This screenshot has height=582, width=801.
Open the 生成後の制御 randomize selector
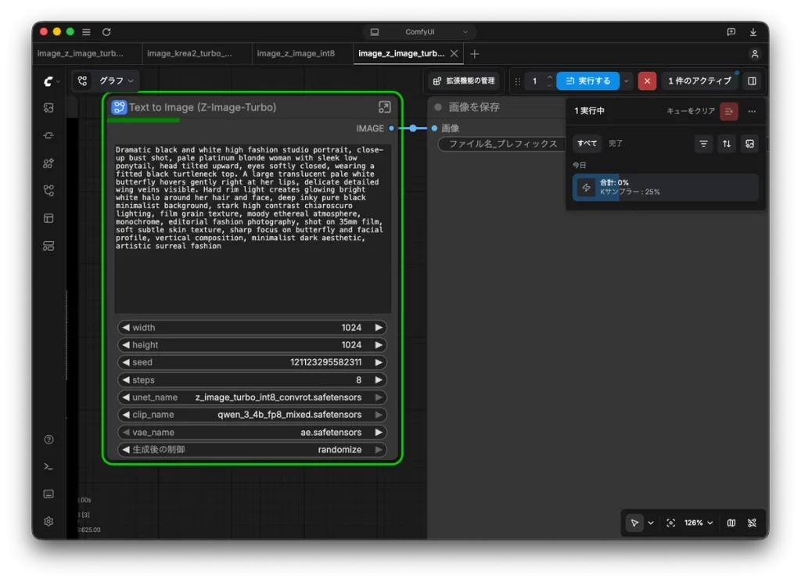[252, 450]
